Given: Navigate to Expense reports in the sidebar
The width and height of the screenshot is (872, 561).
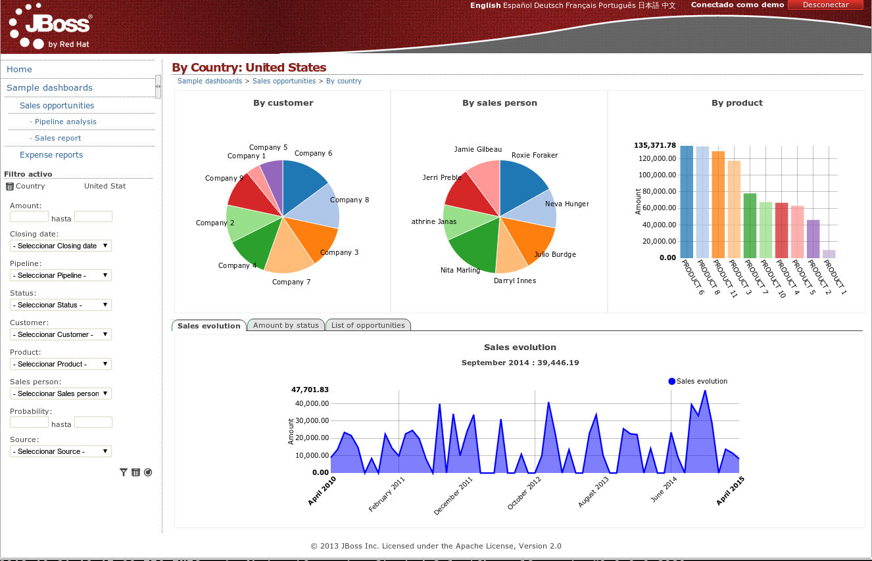Looking at the screenshot, I should click(x=51, y=154).
